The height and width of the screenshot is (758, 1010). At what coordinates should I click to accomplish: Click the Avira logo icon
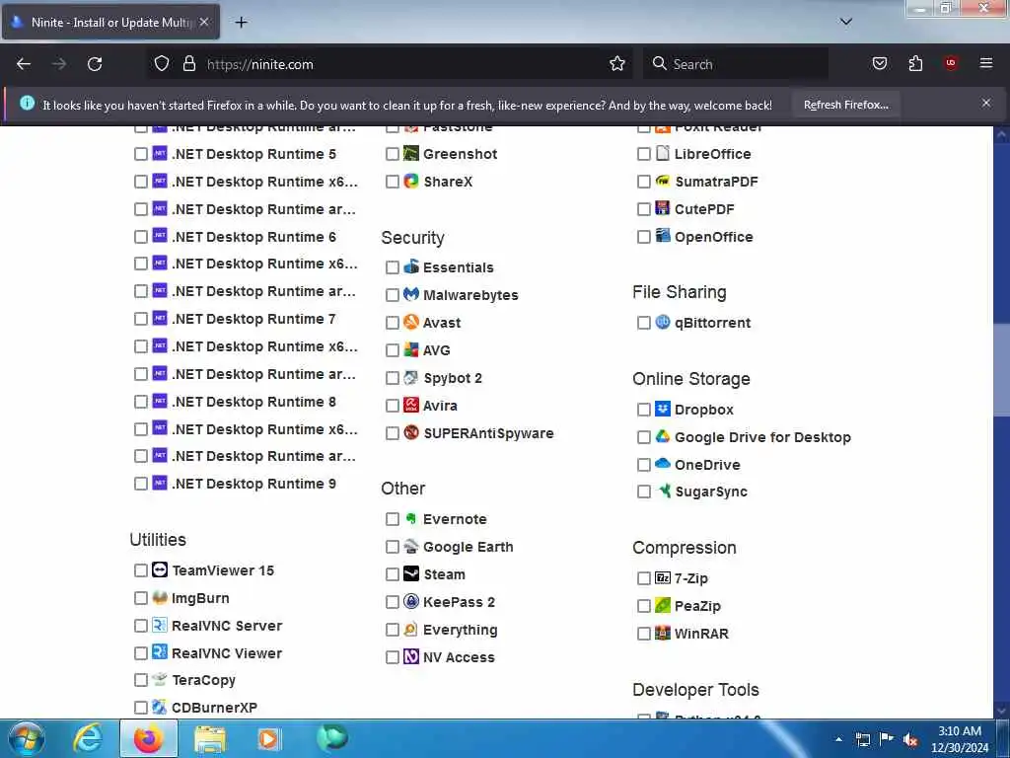coord(411,405)
